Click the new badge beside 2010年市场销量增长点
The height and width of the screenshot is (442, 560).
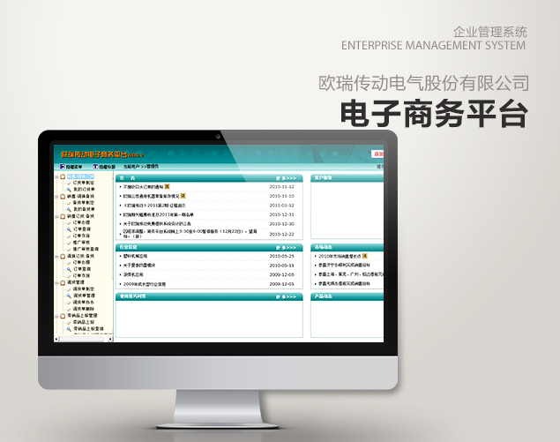(364, 256)
